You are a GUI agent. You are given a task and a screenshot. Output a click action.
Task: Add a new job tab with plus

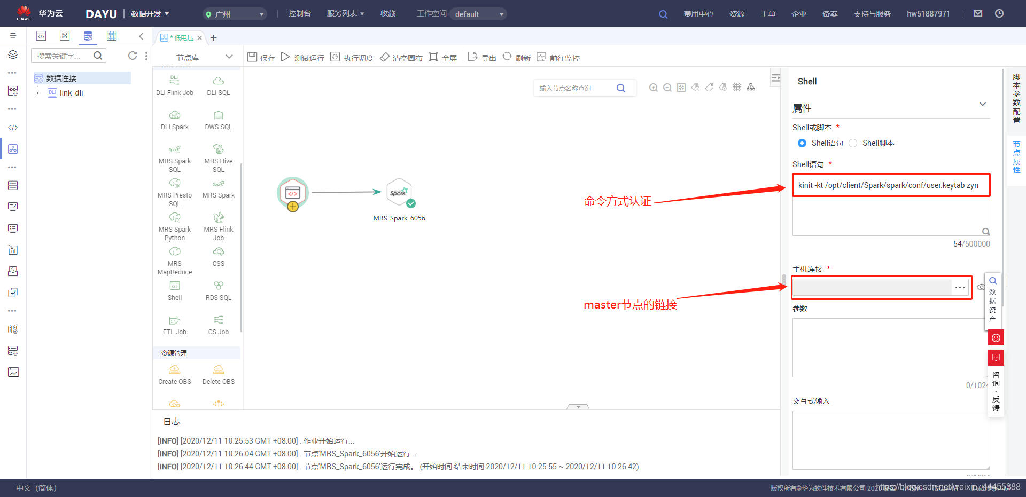(214, 37)
